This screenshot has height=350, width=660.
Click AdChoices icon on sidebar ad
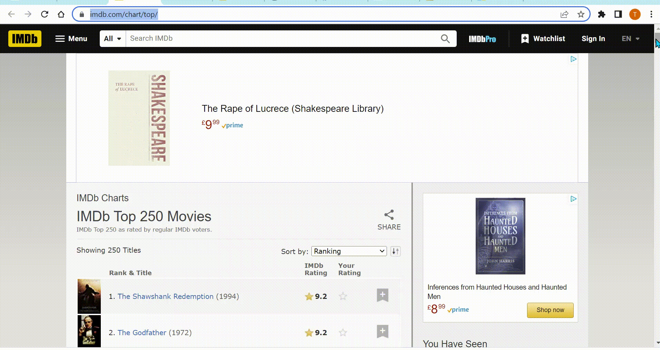573,199
